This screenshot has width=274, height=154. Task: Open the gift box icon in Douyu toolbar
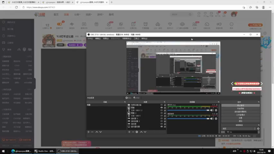97,24
